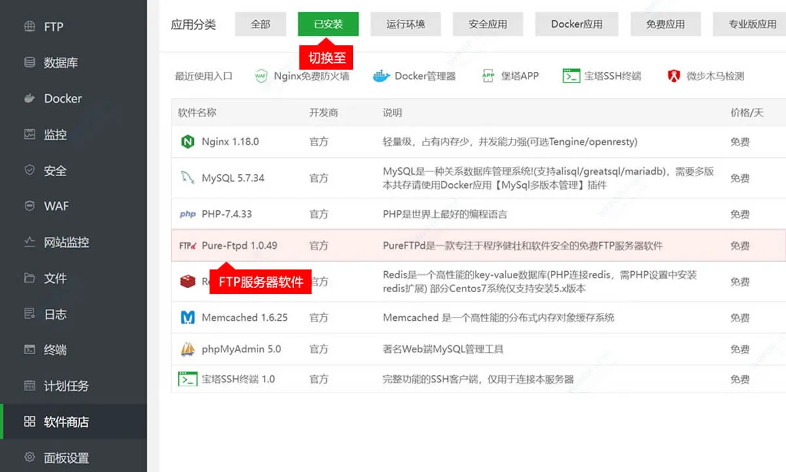The height and width of the screenshot is (472, 786).
Task: Click the MySQL dolphin icon
Action: [188, 178]
